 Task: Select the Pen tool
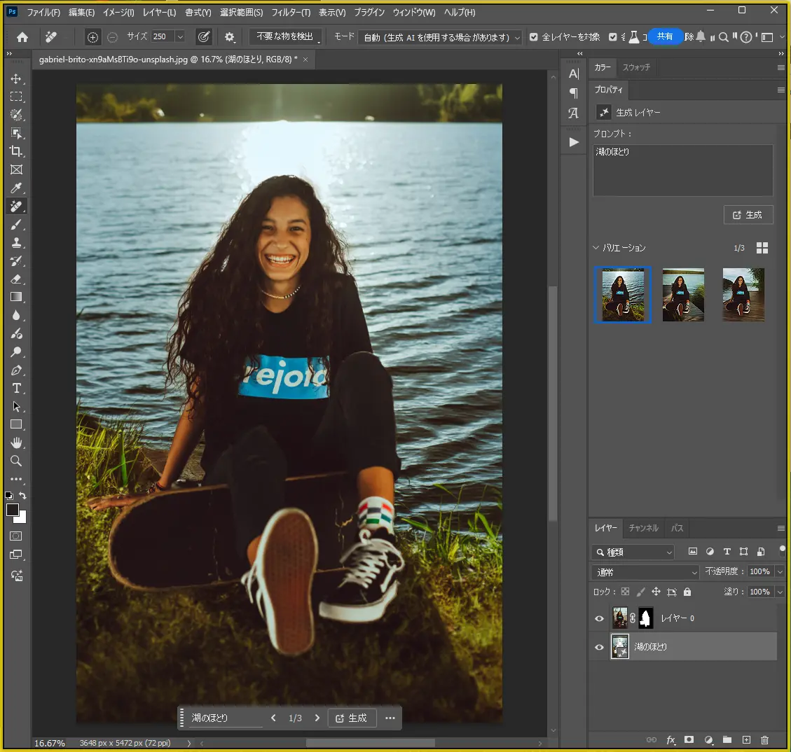pos(16,370)
